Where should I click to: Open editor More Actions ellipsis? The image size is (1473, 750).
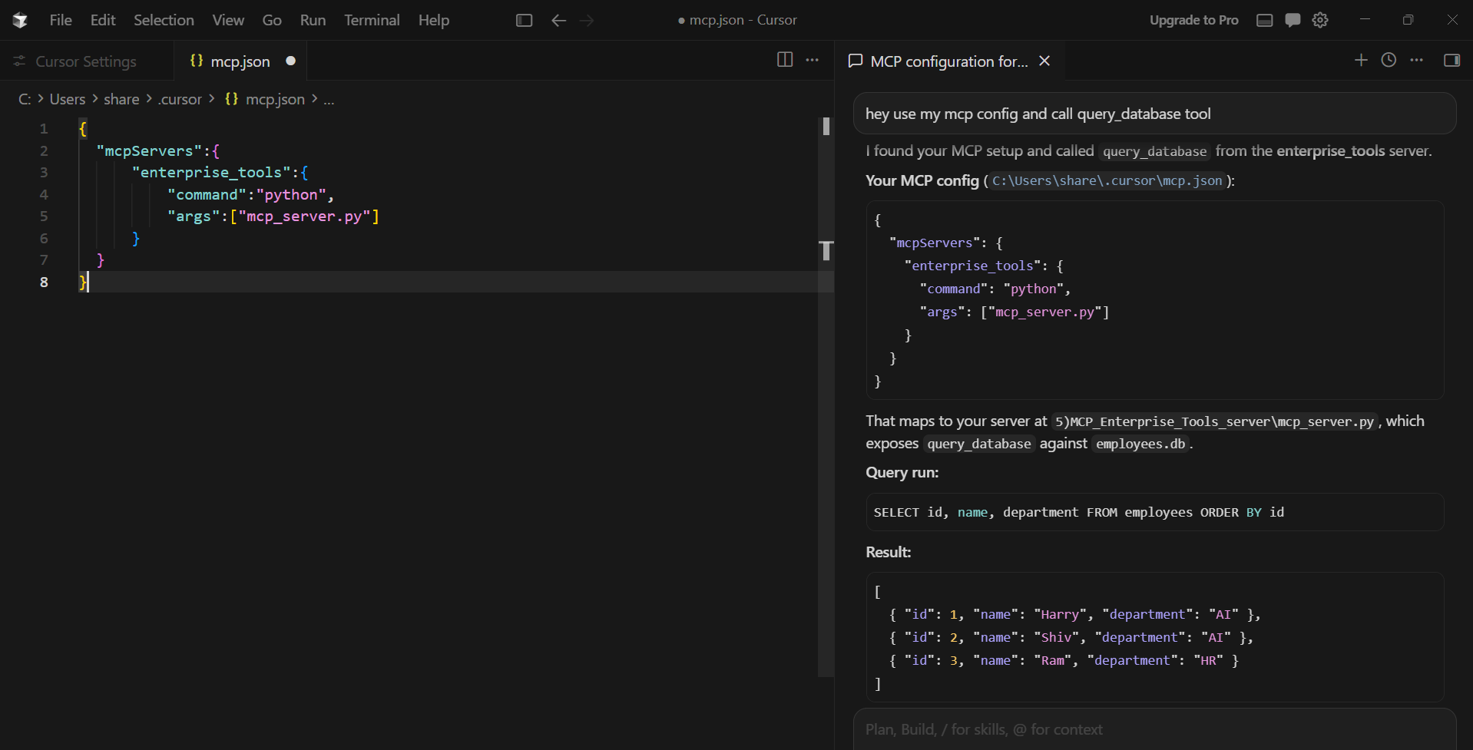[x=812, y=60]
